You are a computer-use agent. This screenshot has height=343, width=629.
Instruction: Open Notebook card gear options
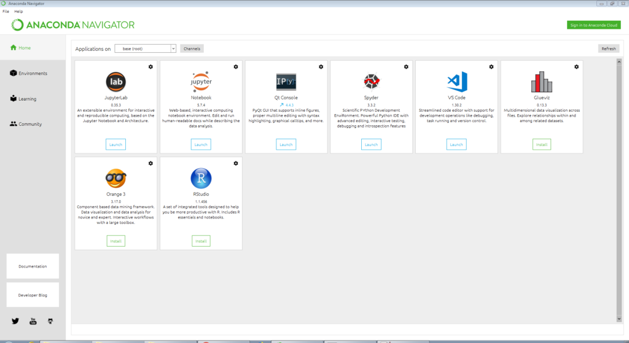pos(236,67)
